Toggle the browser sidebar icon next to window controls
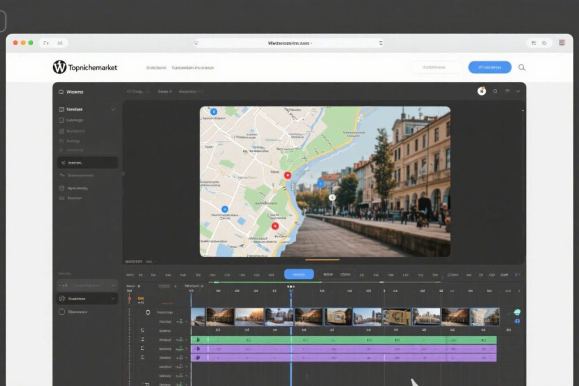This screenshot has width=579, height=386. pos(46,43)
